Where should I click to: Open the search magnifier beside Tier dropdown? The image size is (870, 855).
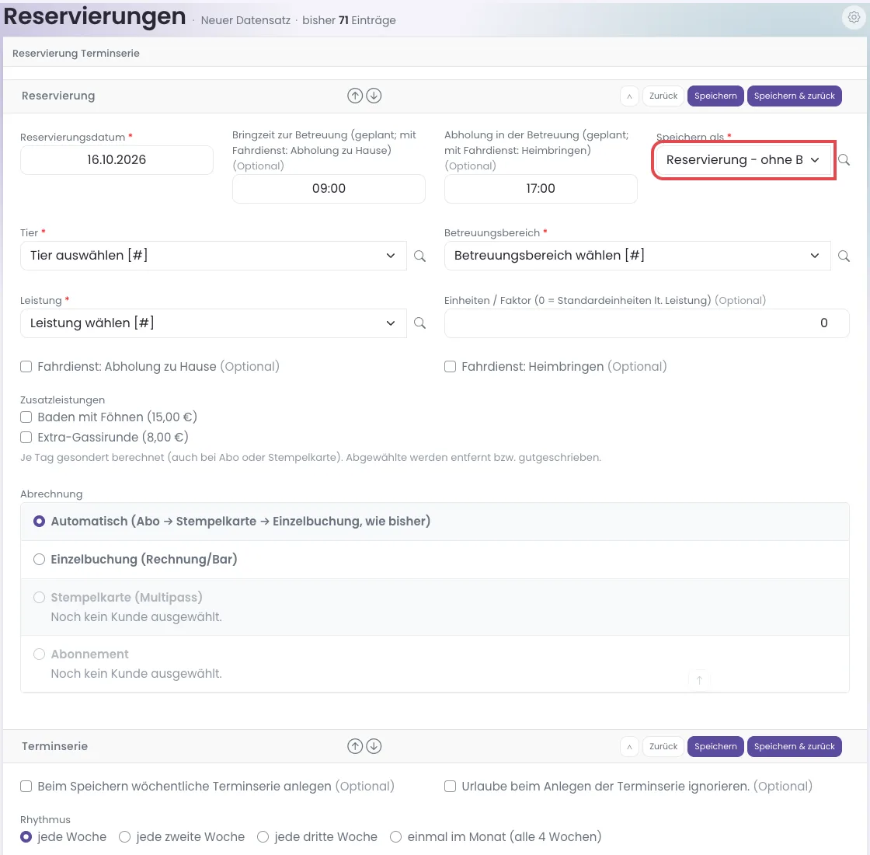point(420,256)
